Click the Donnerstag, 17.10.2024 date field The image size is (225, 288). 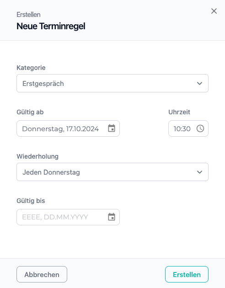68,128
